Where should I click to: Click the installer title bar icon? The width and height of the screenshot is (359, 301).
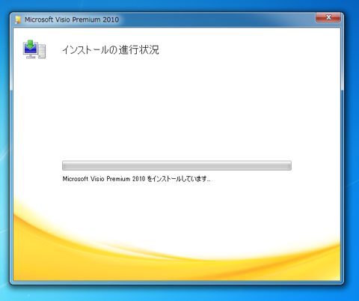point(18,19)
